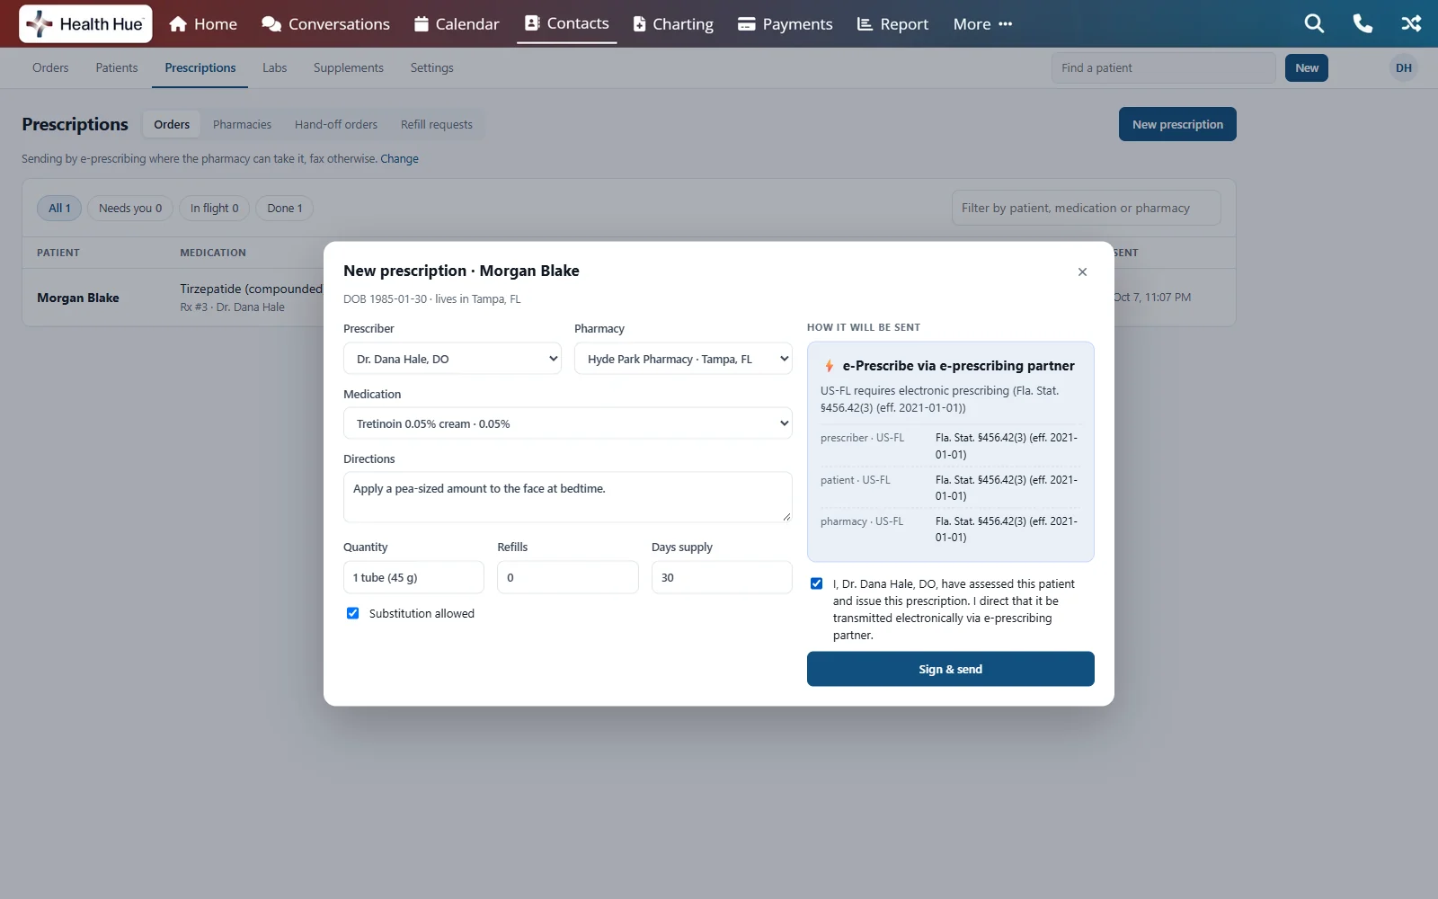Click the Health Hue logo

click(x=85, y=24)
